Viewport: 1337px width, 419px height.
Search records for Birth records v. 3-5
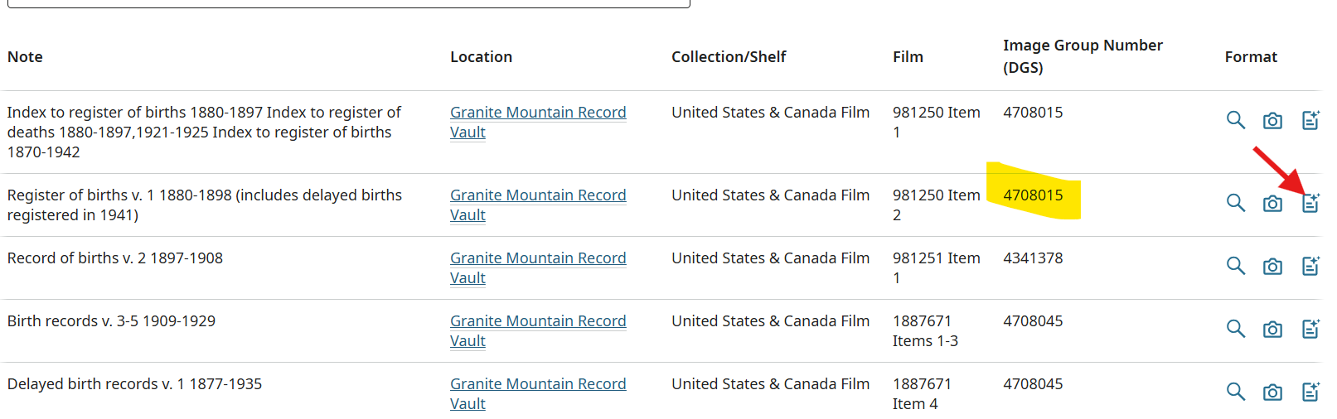point(1236,329)
